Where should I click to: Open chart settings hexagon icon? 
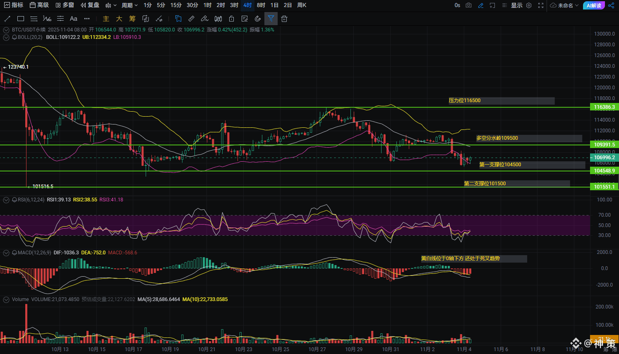(x=529, y=5)
